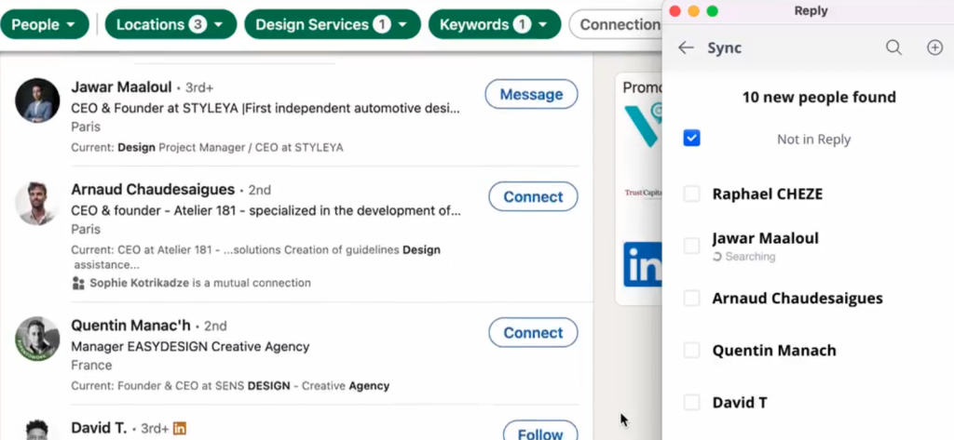Check the box for Raphael CHEZE
The width and height of the screenshot is (954, 440).
[x=691, y=193]
